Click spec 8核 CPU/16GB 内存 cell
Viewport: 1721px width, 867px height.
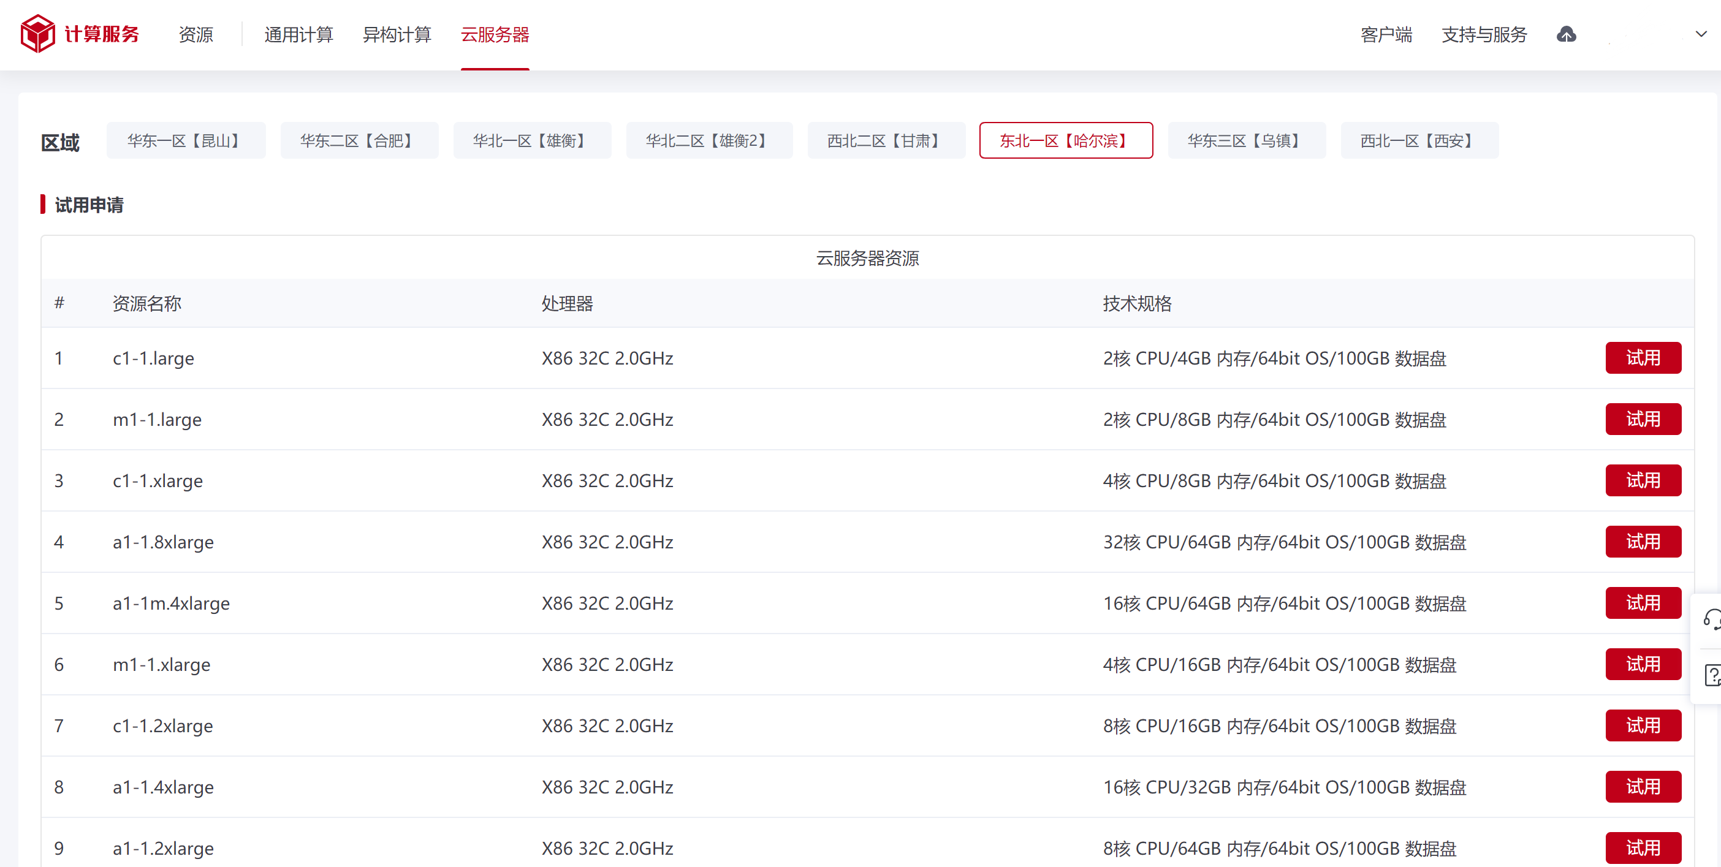[x=1279, y=727]
